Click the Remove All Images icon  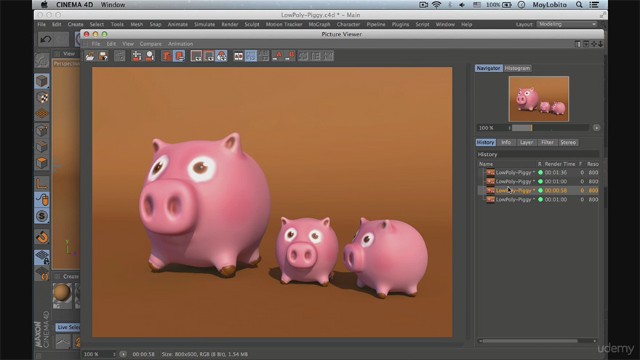tap(167, 56)
